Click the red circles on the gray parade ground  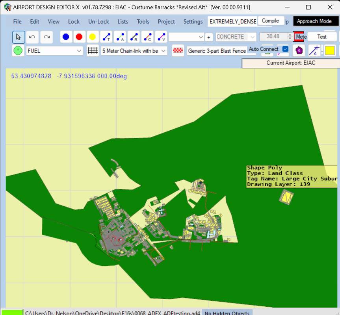pyautogui.click(x=117, y=239)
